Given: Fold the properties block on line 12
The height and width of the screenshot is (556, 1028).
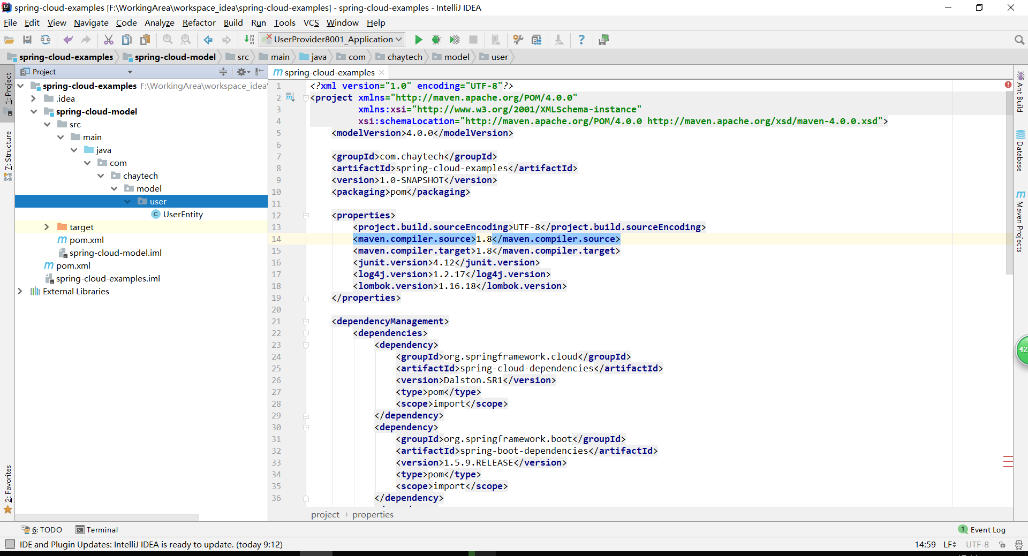Looking at the screenshot, I should pos(306,216).
